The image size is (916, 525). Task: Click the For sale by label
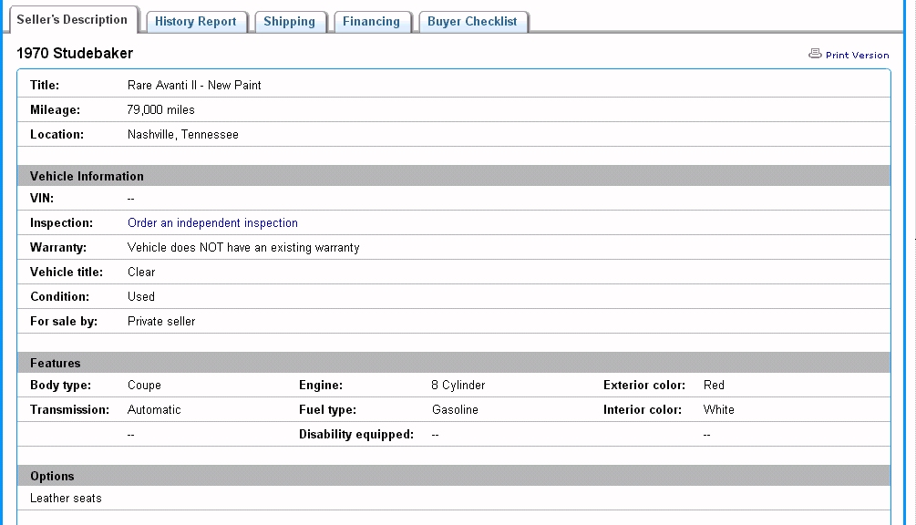tap(64, 321)
